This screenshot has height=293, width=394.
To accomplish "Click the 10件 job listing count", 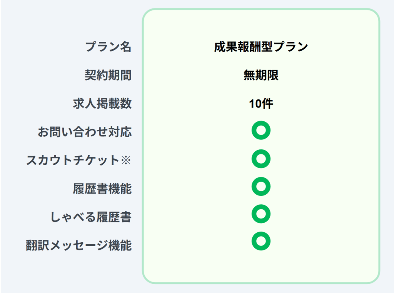I will click(x=261, y=104).
